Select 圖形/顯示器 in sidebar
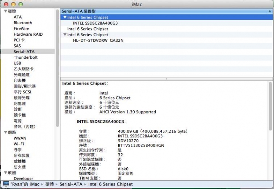The image size is (274, 189). [25, 86]
